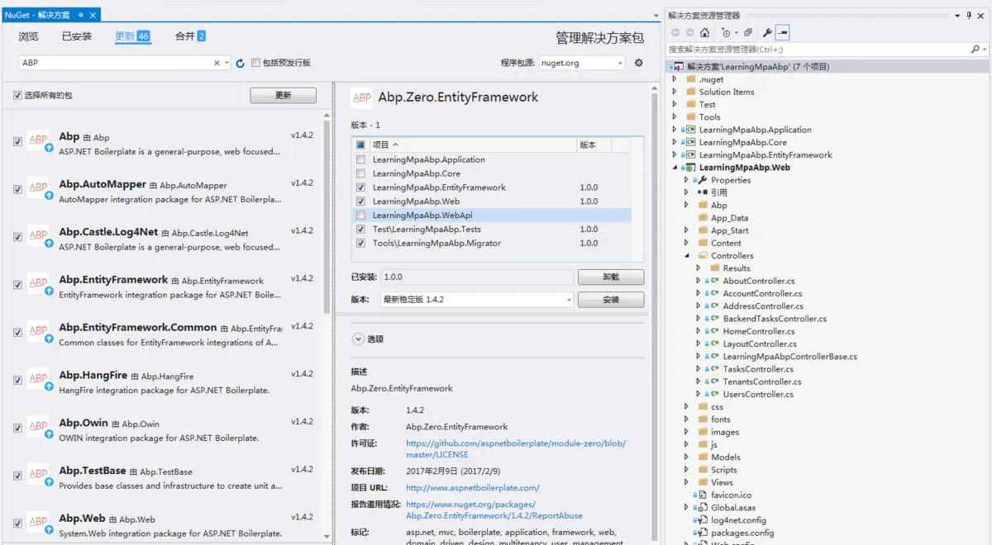Check LearningMpaAbp.Application project checkbox
Viewport: 992px width, 545px height.
pos(360,159)
